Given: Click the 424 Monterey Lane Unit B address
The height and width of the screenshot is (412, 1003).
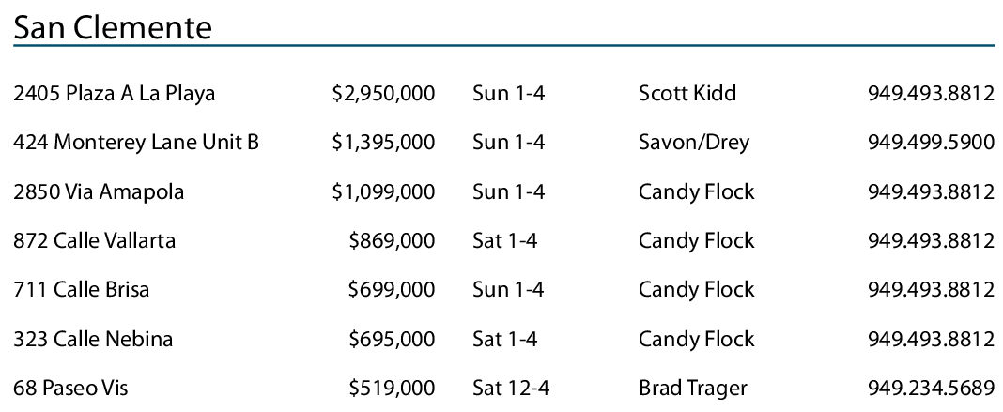Looking at the screenshot, I should pyautogui.click(x=136, y=143).
